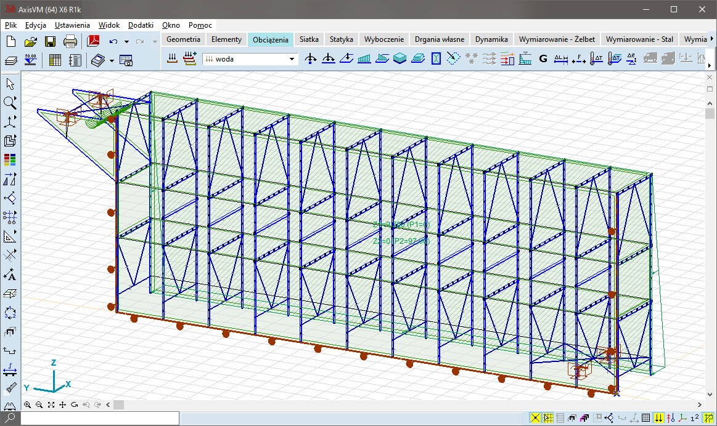
Task: Toggle the first yellow status bar switch
Action: (535, 419)
